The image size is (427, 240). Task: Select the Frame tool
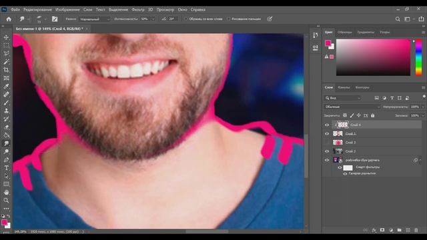(6, 78)
